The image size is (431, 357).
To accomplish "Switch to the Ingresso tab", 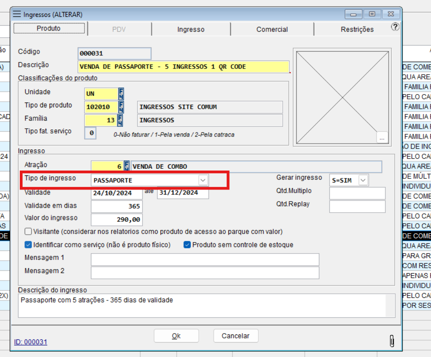I will 191,30.
